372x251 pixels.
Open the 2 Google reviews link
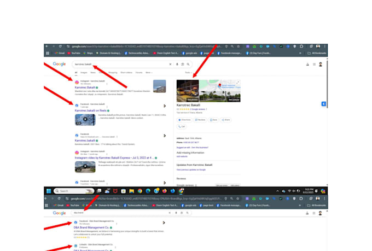tap(198, 109)
